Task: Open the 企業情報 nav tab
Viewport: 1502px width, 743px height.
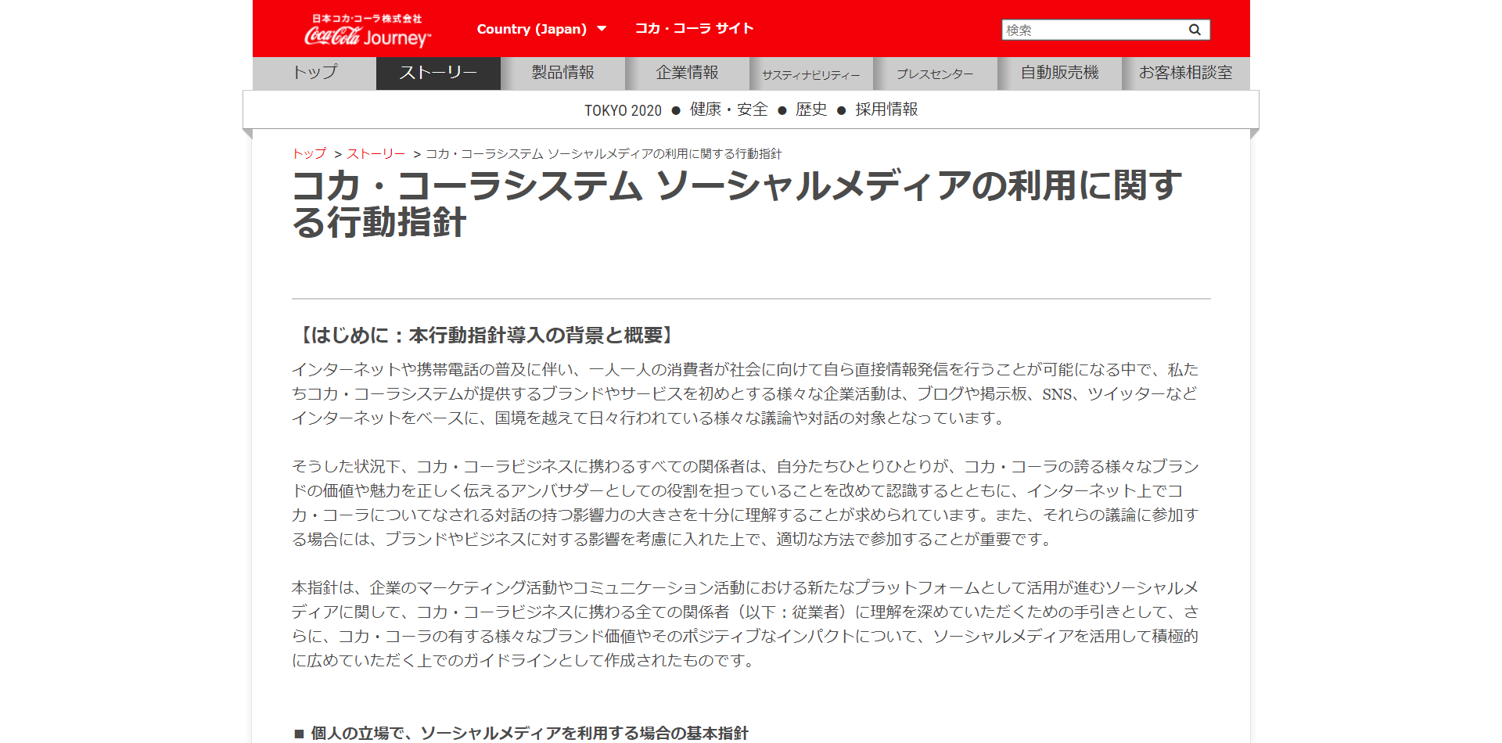Action: point(687,73)
